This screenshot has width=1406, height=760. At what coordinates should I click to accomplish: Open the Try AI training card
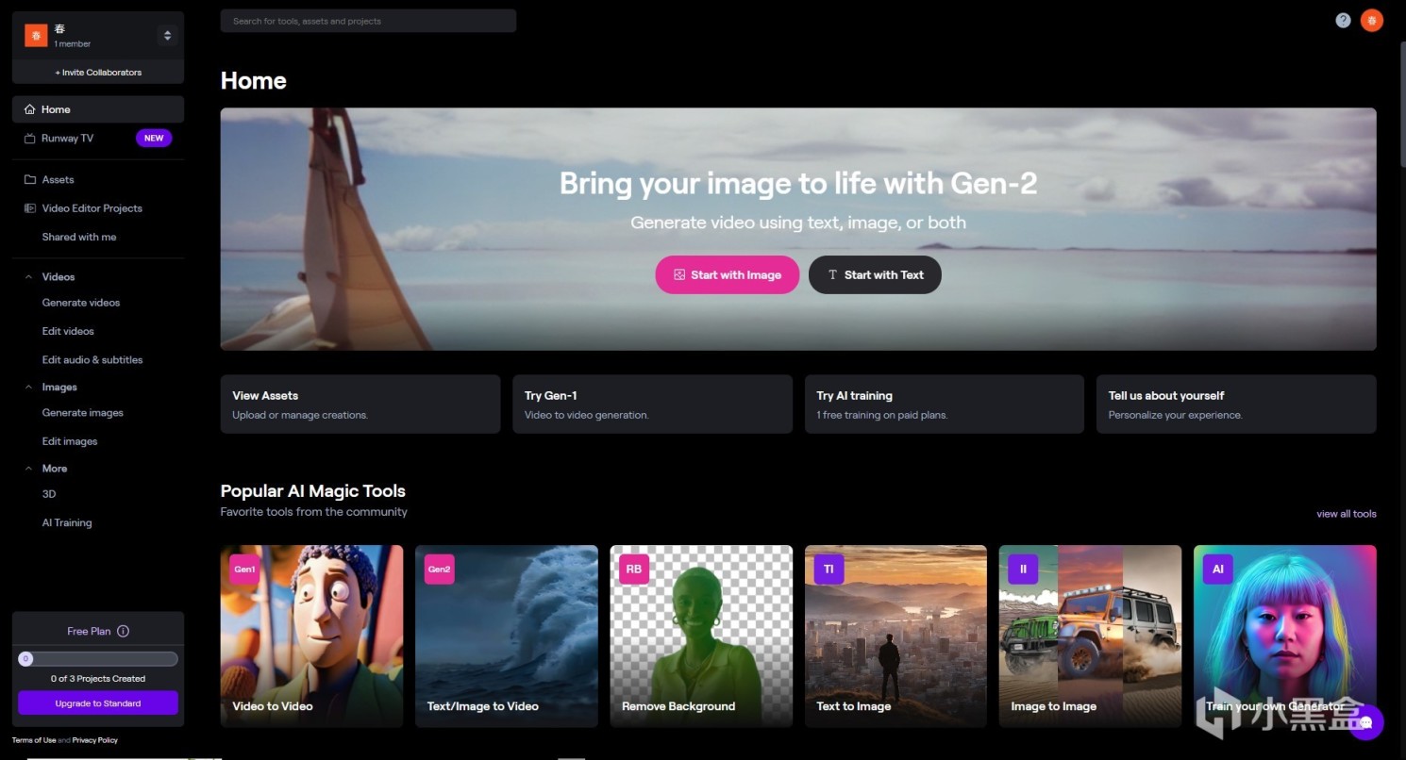(x=945, y=405)
